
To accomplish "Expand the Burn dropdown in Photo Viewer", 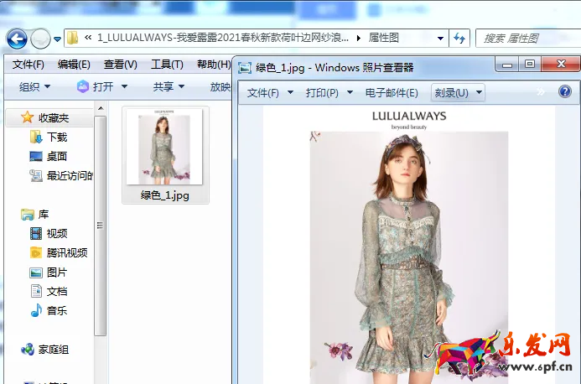I will (457, 92).
